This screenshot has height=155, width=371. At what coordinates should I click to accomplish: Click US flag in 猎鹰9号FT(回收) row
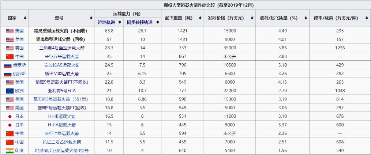(x=10, y=108)
